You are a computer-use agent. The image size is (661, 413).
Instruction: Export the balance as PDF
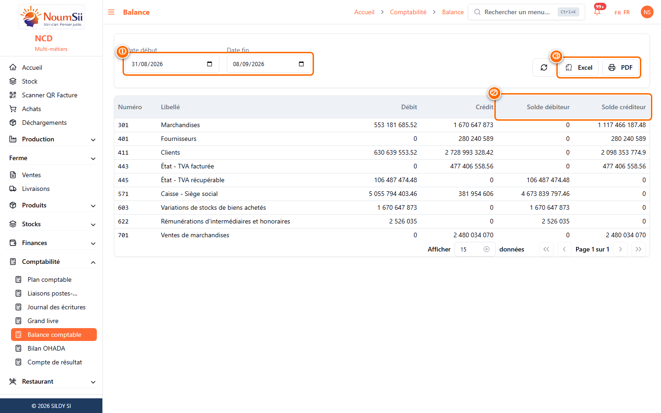[x=620, y=67]
